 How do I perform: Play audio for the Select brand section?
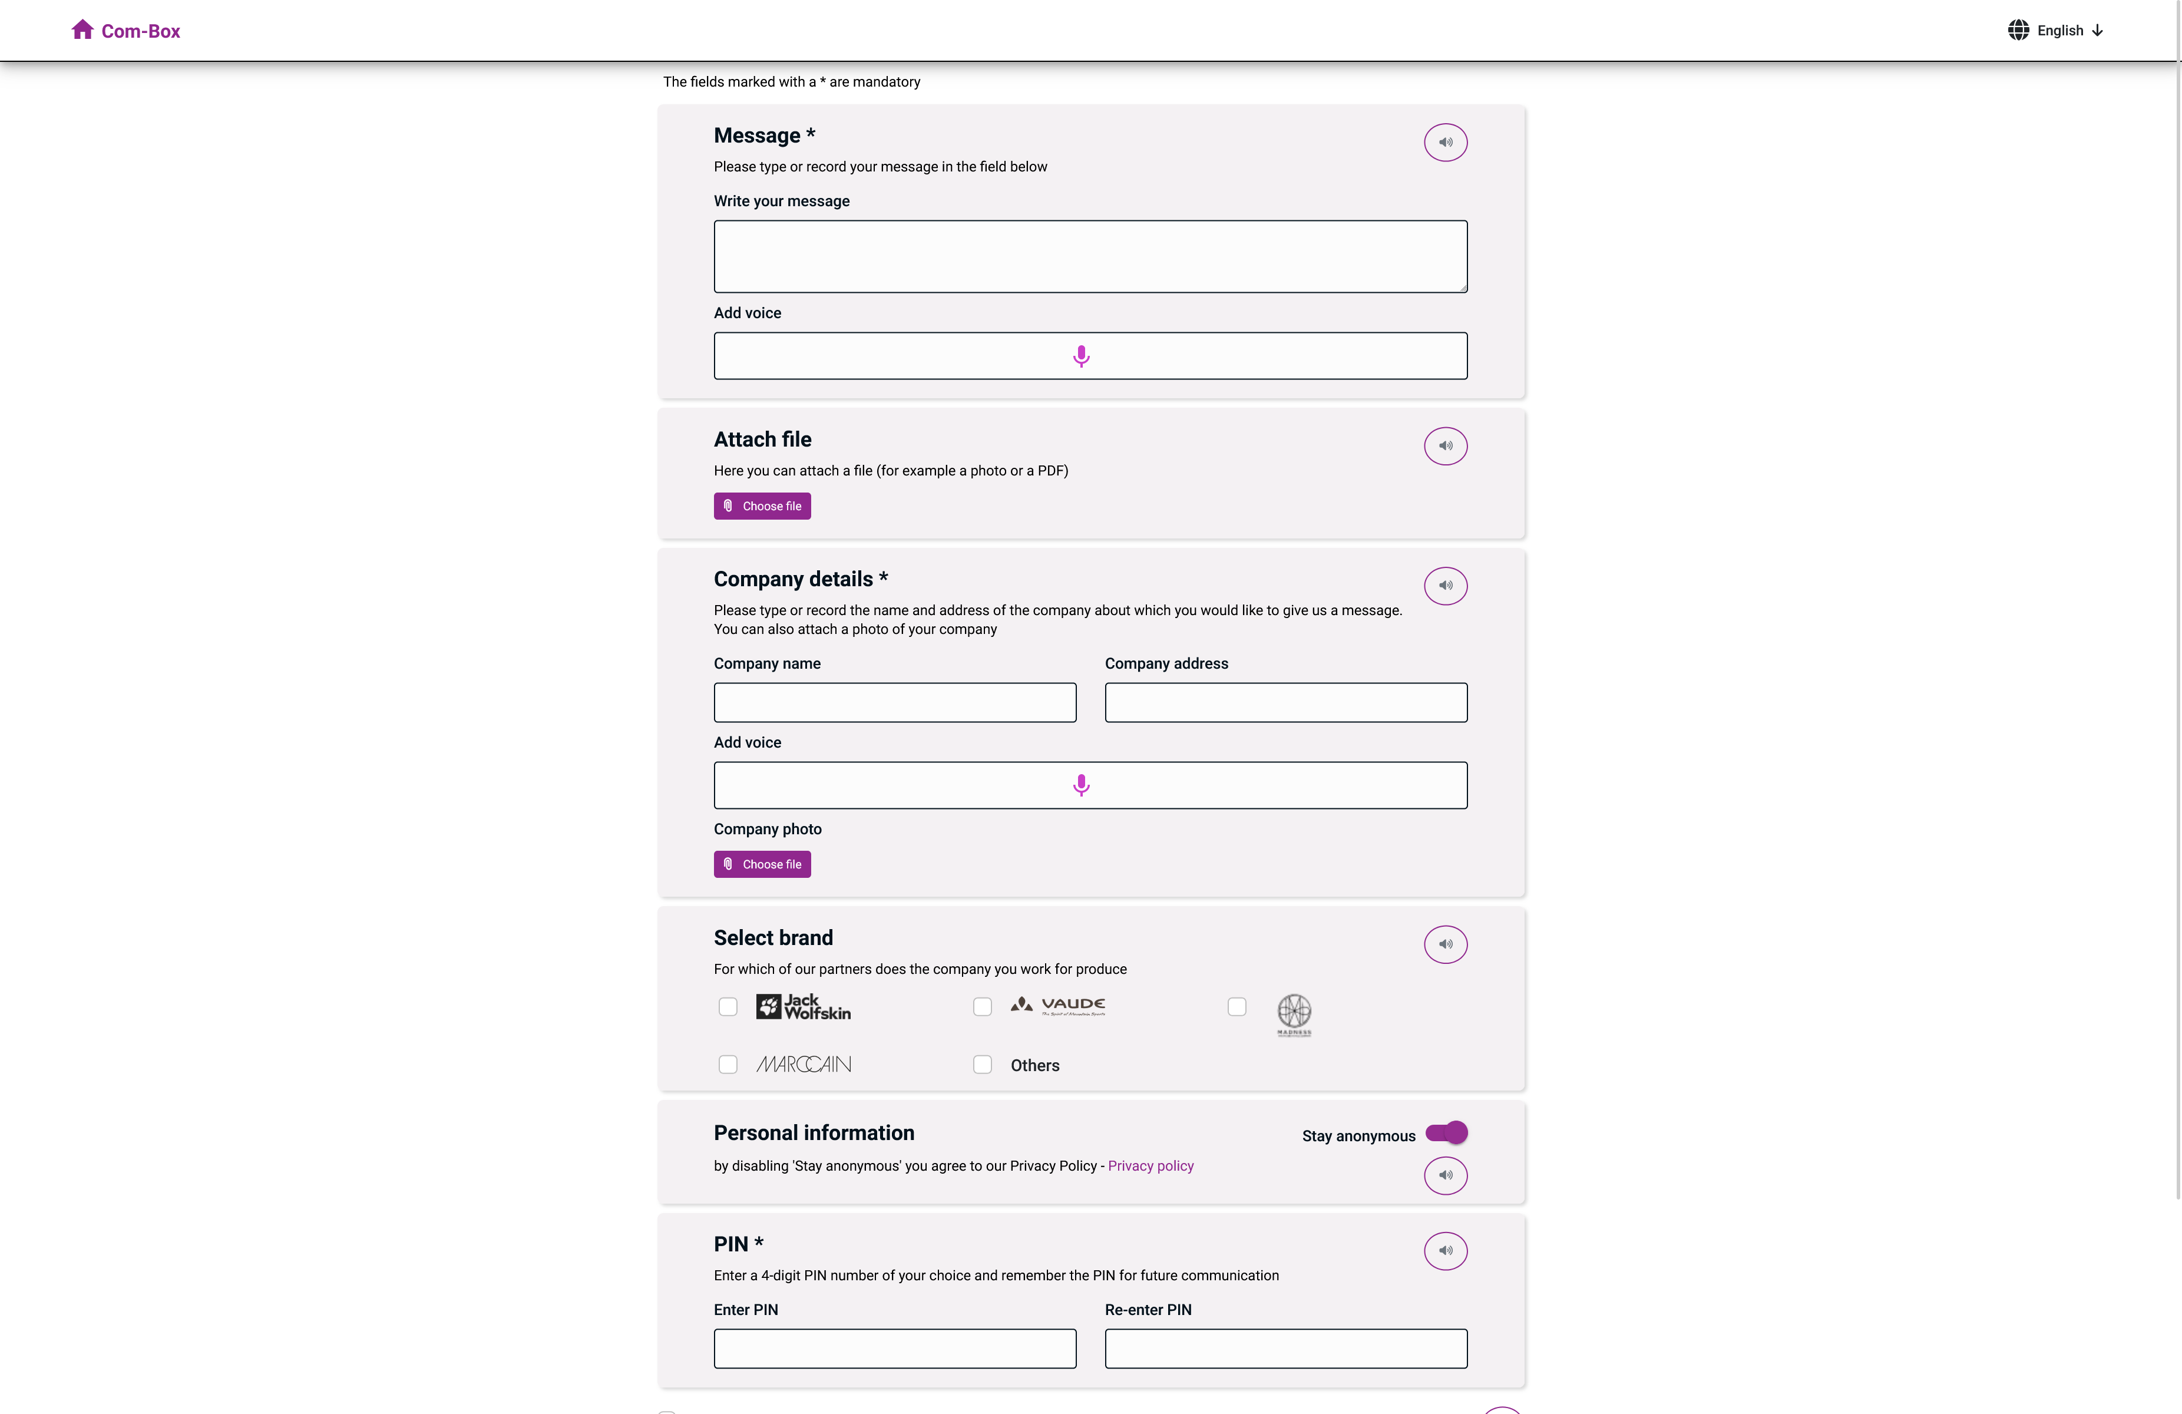pyautogui.click(x=1445, y=944)
